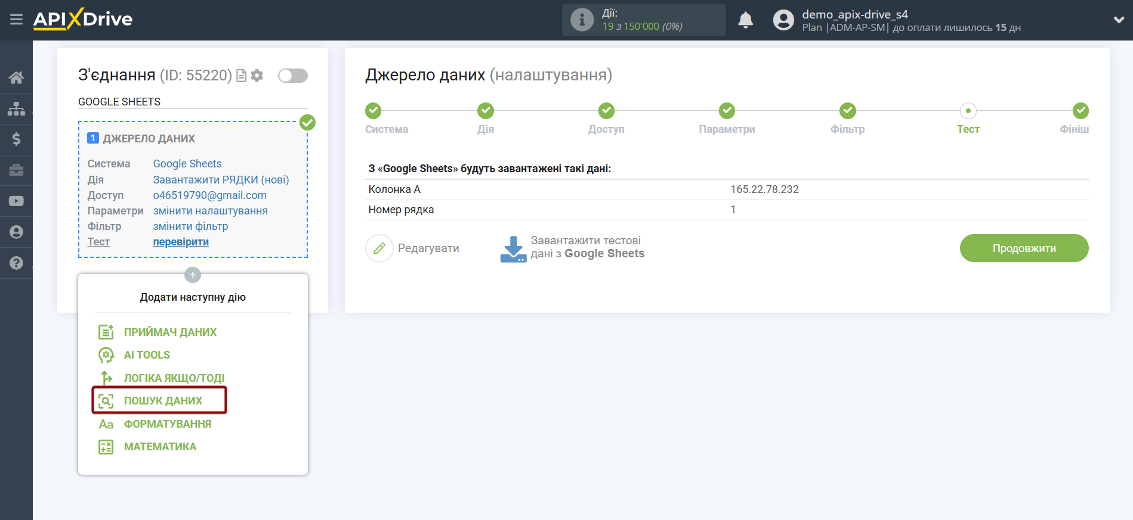Click the connection document copy icon
The height and width of the screenshot is (520, 1133).
(242, 76)
